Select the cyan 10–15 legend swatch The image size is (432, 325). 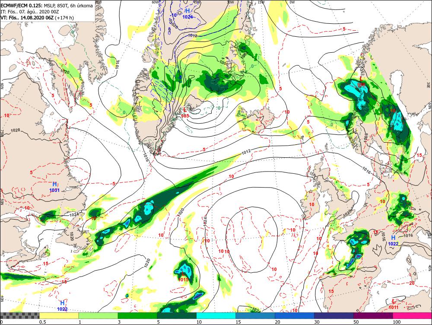(216, 315)
